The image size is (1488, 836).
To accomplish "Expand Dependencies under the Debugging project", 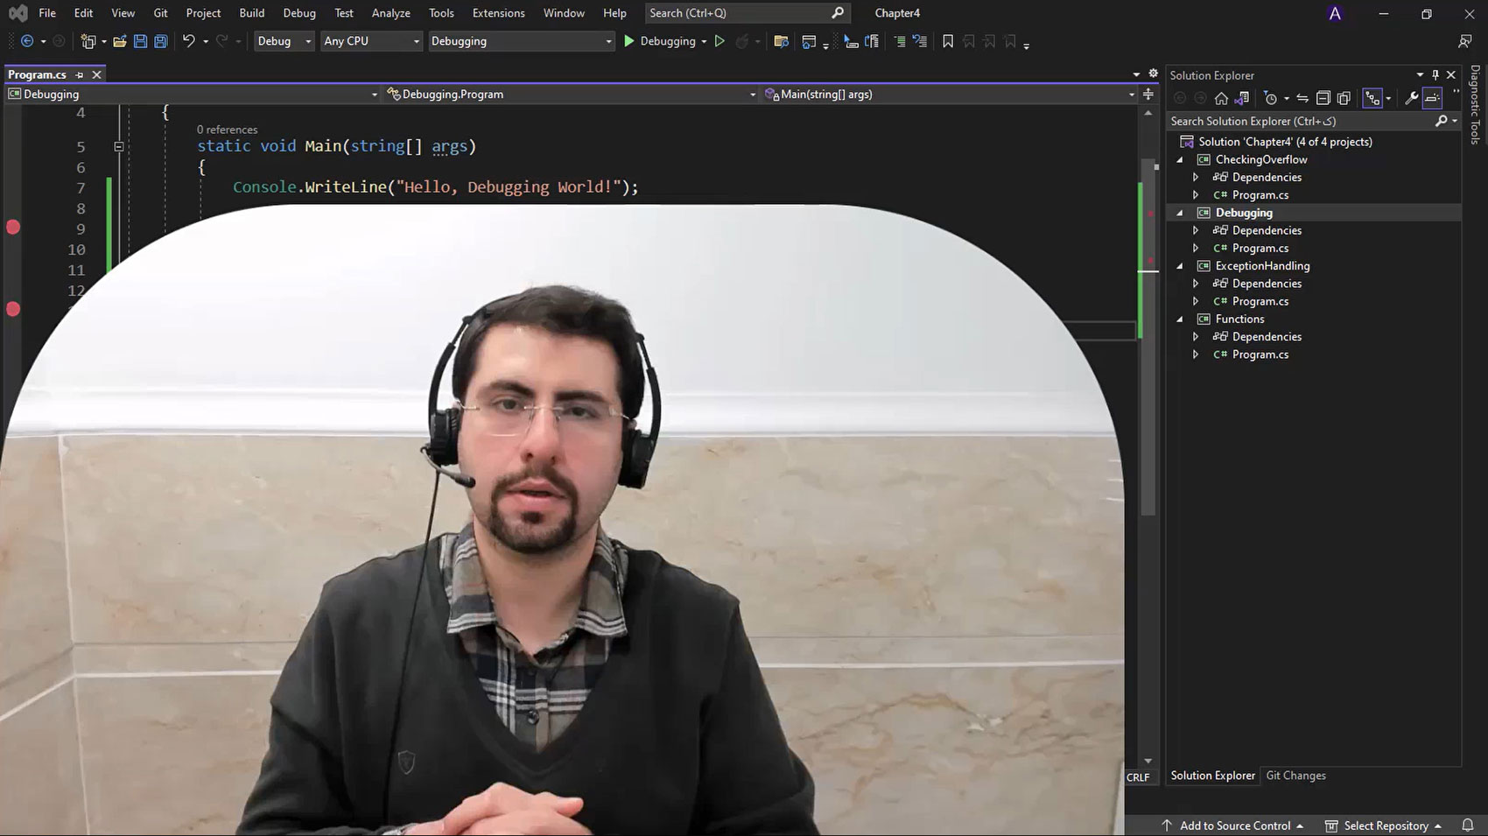I will [x=1196, y=231].
